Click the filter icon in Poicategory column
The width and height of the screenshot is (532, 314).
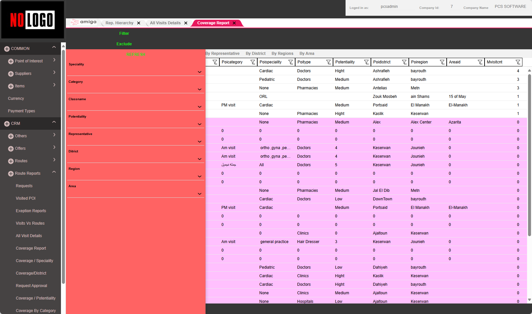[x=253, y=62]
